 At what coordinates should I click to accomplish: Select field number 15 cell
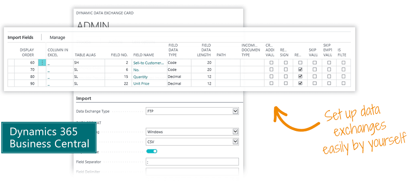point(118,76)
